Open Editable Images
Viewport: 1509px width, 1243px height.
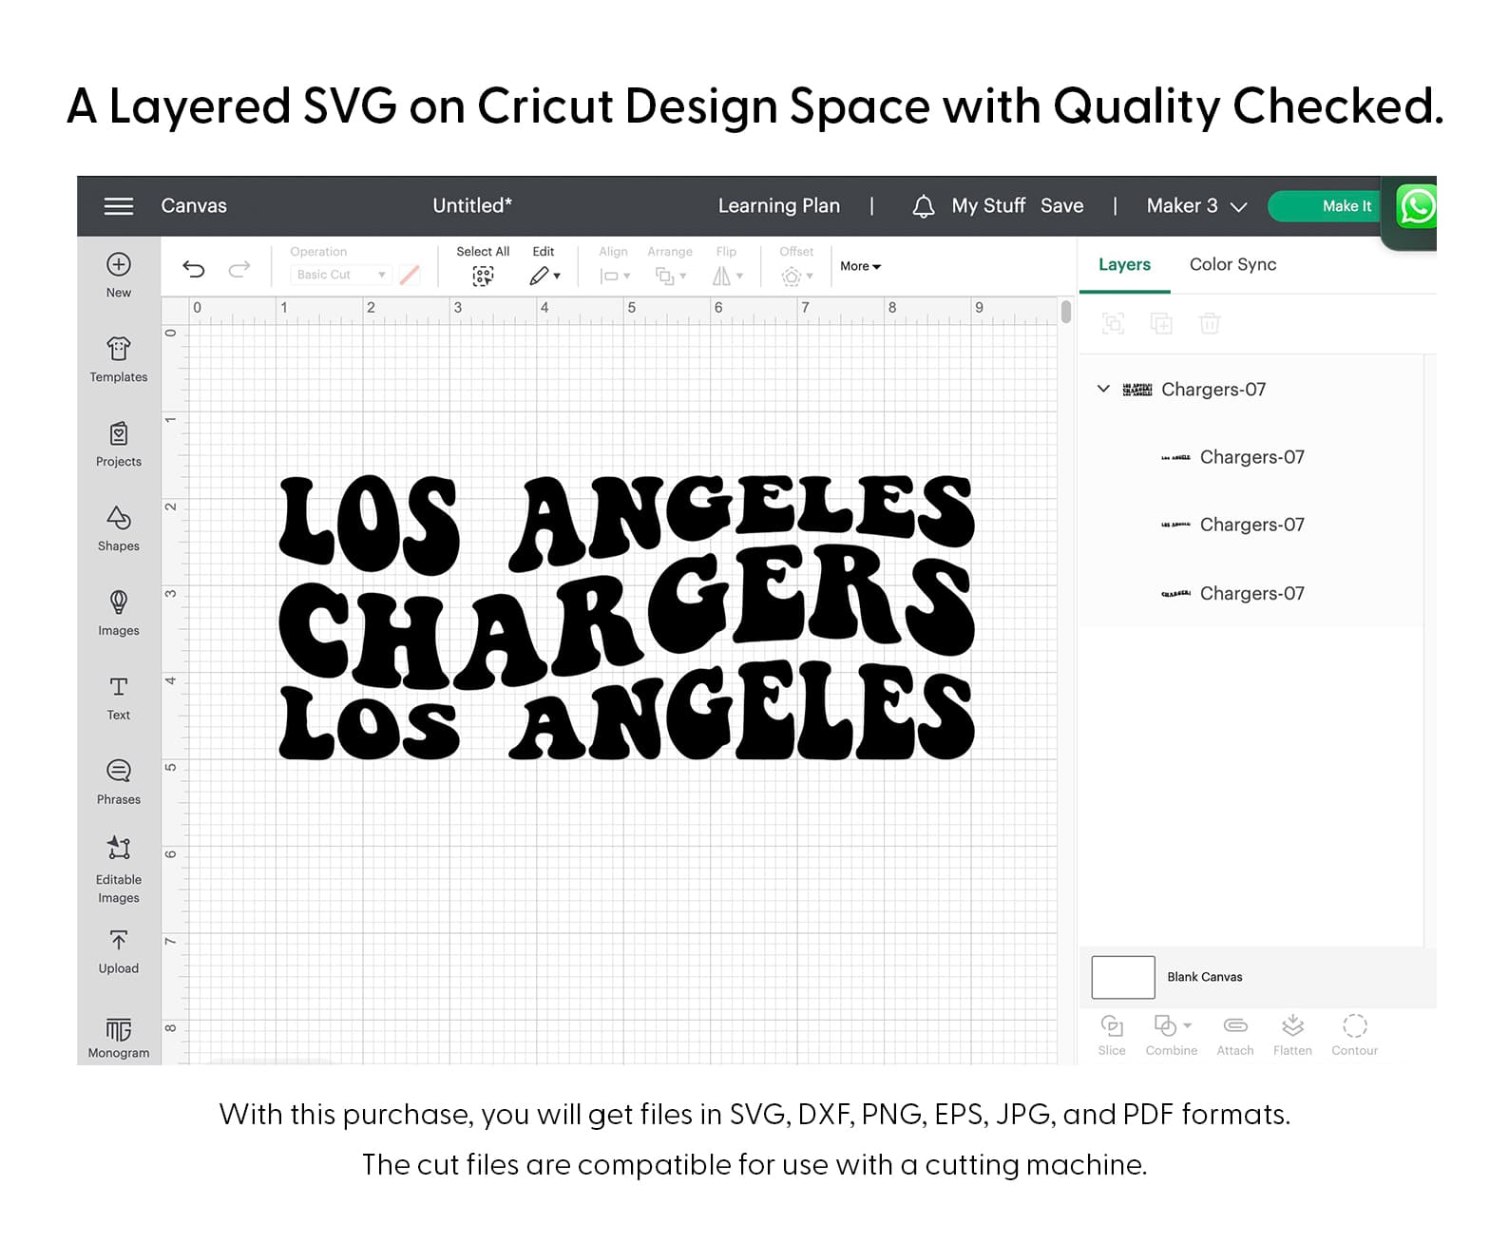point(119,869)
